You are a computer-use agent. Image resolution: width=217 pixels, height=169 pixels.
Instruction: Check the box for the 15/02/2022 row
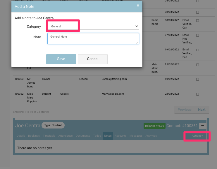click(197, 64)
